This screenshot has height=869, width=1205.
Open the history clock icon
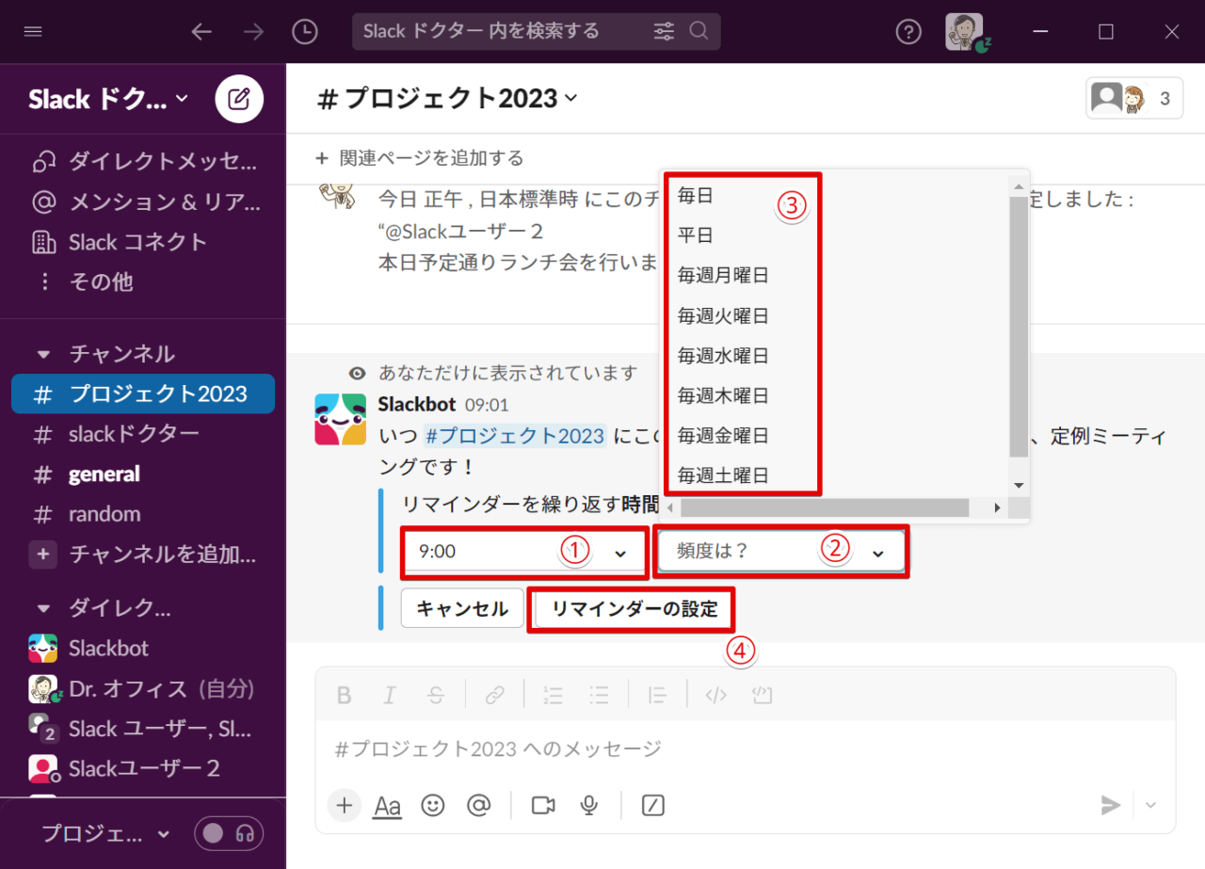[305, 31]
